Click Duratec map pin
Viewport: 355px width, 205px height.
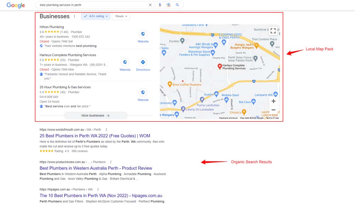[182, 41]
